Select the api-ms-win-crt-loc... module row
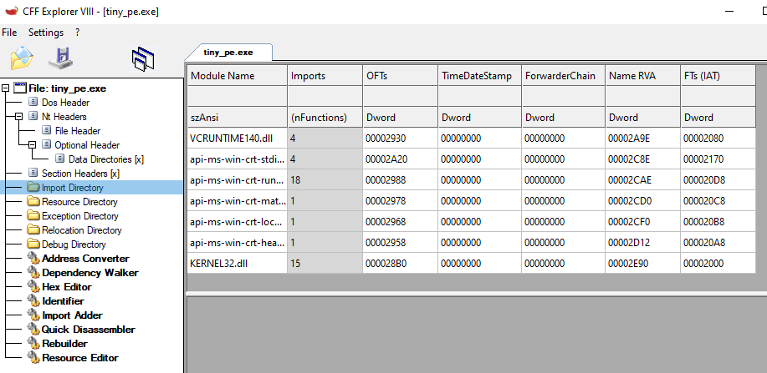The height and width of the screenshot is (373, 767). [472, 222]
